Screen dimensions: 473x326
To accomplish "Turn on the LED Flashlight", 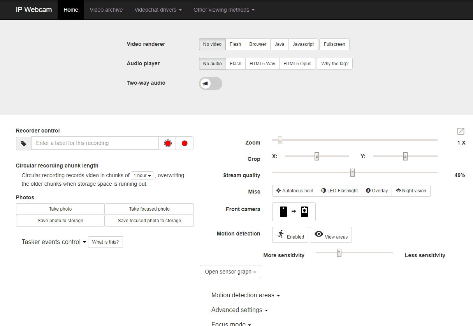I will tap(339, 191).
